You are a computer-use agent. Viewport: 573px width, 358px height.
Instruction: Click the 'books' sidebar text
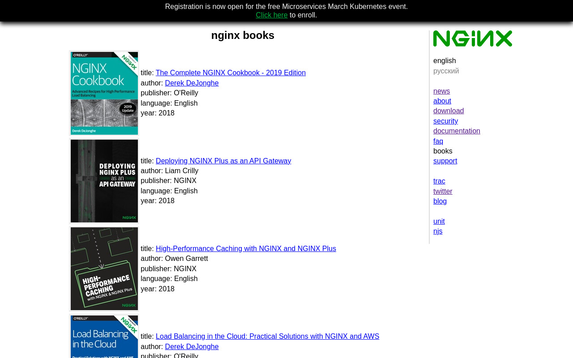[x=443, y=151]
